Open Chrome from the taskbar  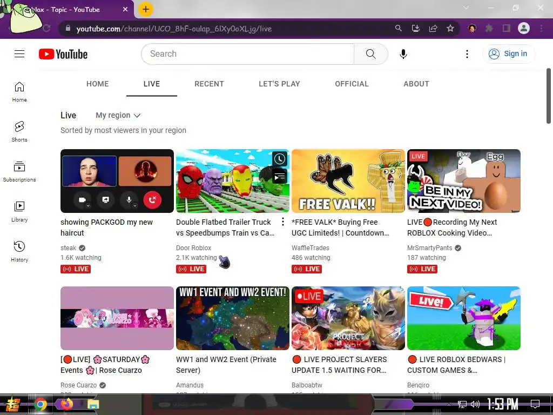click(x=41, y=404)
